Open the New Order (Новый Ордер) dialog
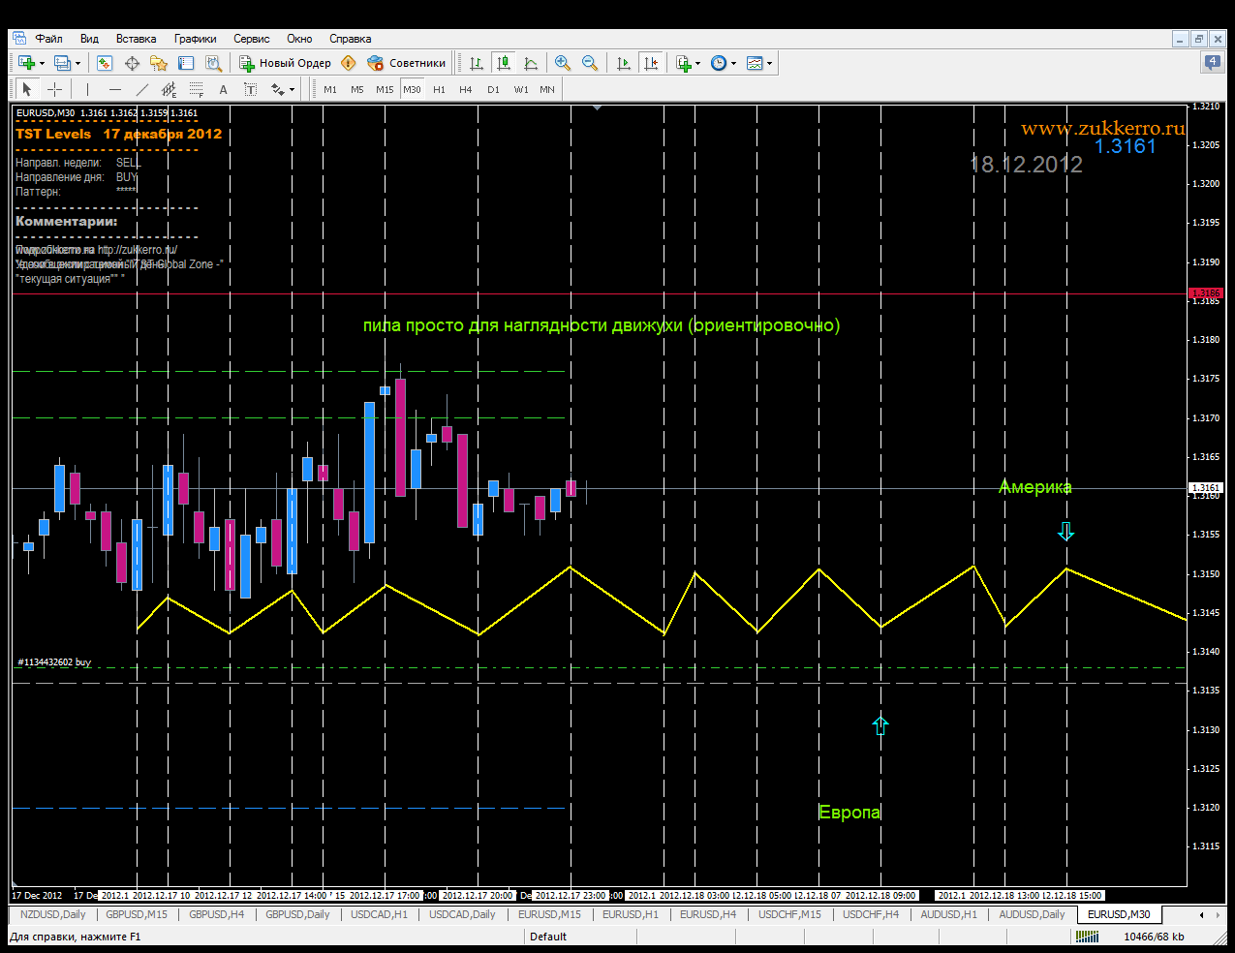 coord(286,63)
